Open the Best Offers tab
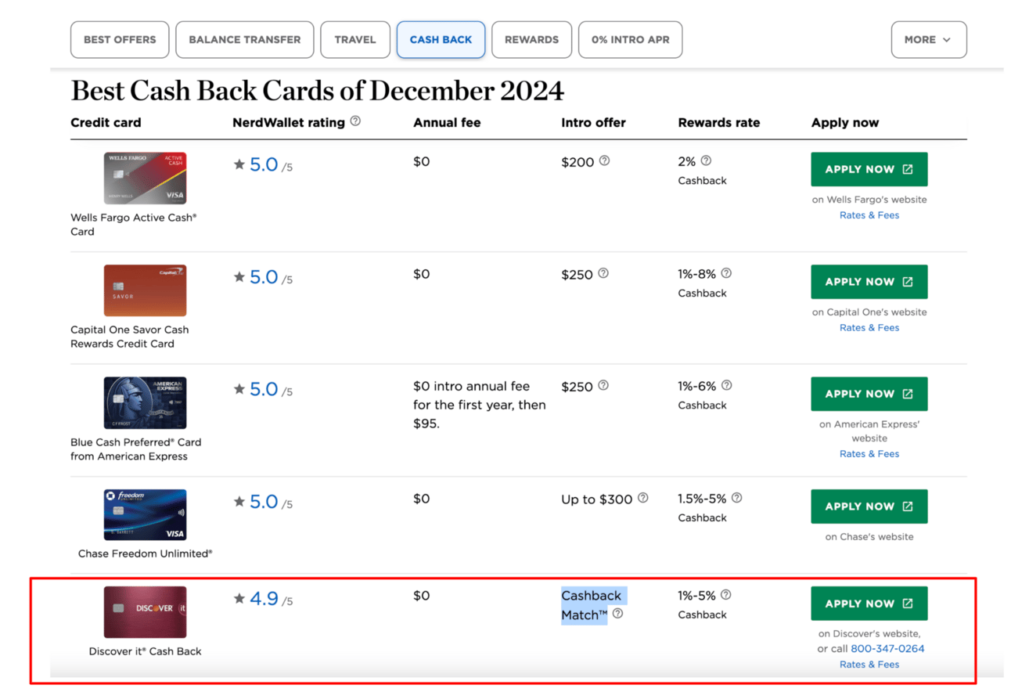This screenshot has height=692, width=1011. pos(120,40)
